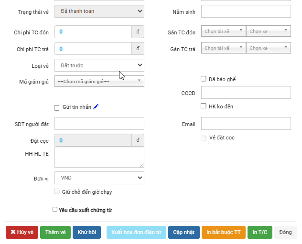Click the Khứ hồi button
The image size is (302, 244).
click(86, 233)
